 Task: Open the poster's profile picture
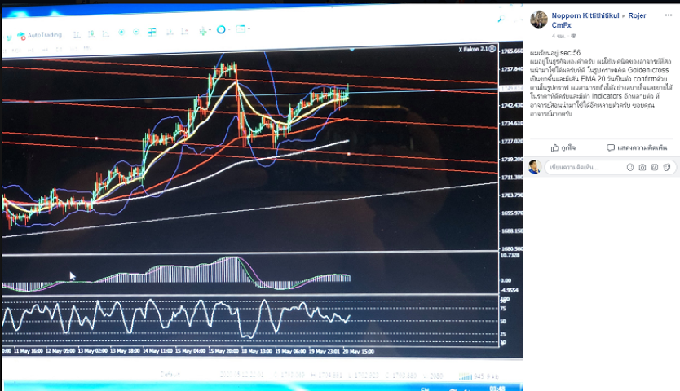tap(539, 20)
